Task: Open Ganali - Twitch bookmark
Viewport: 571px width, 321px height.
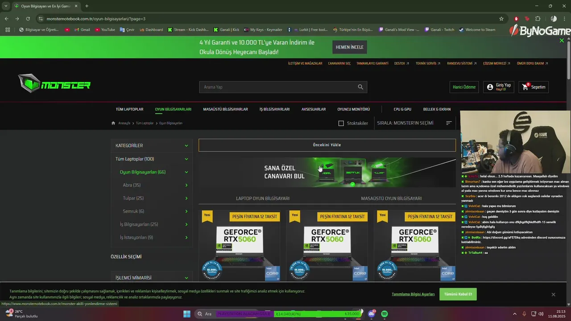Action: 439,30
